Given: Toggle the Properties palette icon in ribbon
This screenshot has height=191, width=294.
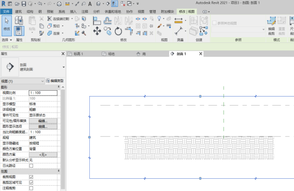Looking at the screenshot, I should (x=19, y=31).
